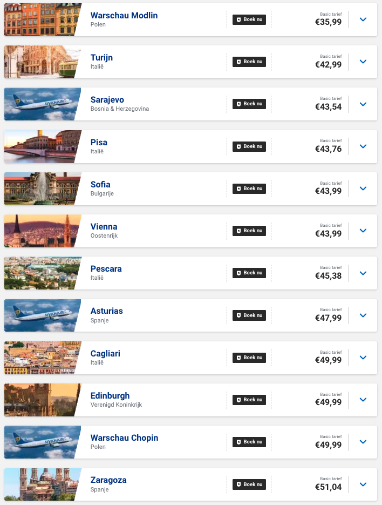The width and height of the screenshot is (382, 505).
Task: Click the Turijn destination photo
Action: 41,62
